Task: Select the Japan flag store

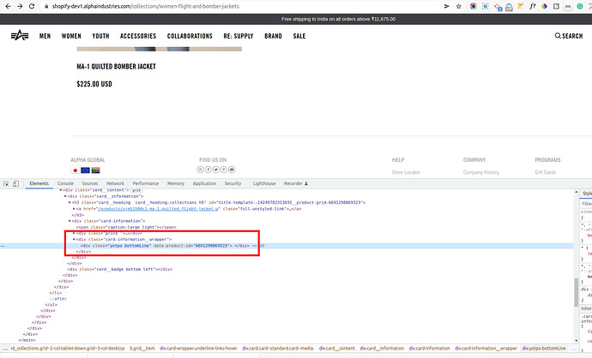Action: 76,170
